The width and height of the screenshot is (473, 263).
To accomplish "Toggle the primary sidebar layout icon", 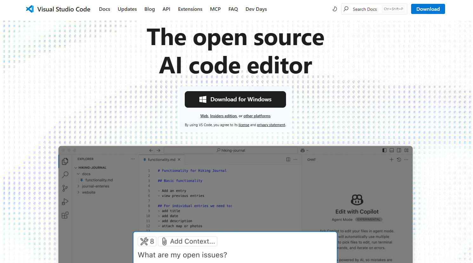I will click(384, 150).
